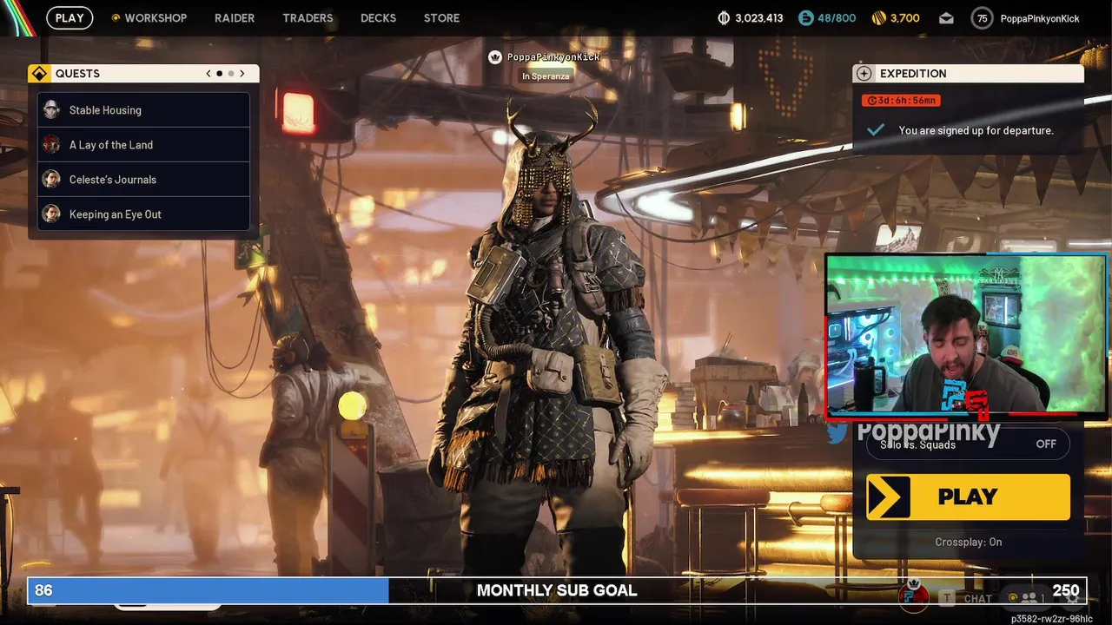The image size is (1112, 625).
Task: Switch to the RAIDER tab
Action: point(235,17)
